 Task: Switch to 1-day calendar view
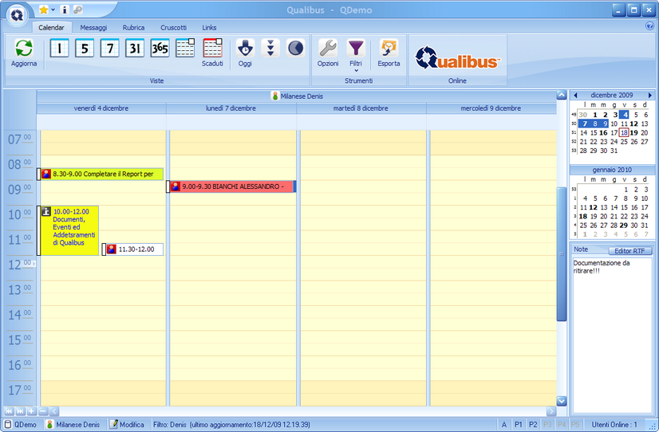(x=60, y=49)
